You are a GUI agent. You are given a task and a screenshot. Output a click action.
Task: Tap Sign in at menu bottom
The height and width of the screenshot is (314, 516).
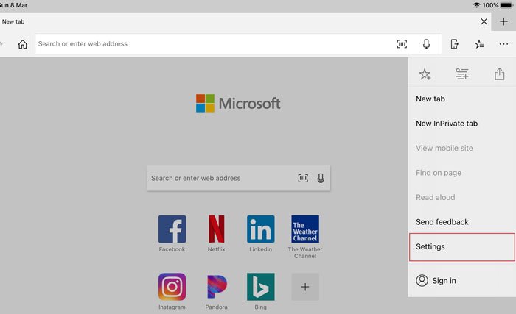pyautogui.click(x=462, y=281)
